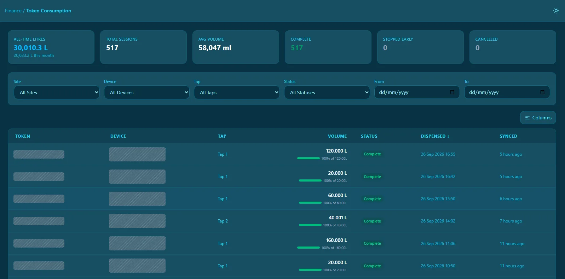Expand the All Taps dropdown
Image resolution: width=565 pixels, height=279 pixels.
click(237, 93)
